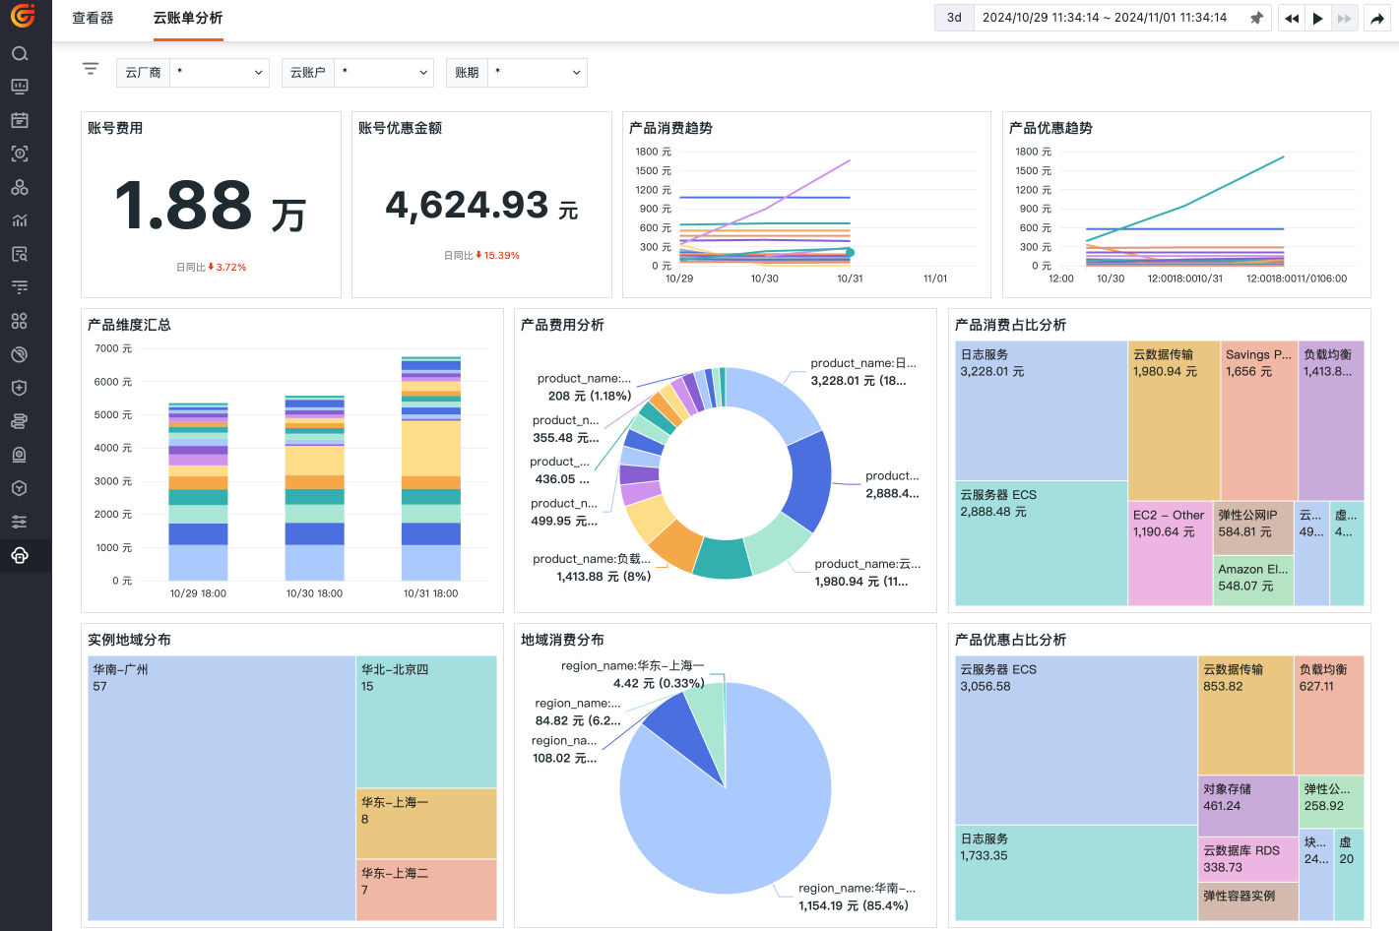Click the 云数据库 RDS 338.73 block
This screenshot has height=931, width=1399.
pyautogui.click(x=1248, y=860)
